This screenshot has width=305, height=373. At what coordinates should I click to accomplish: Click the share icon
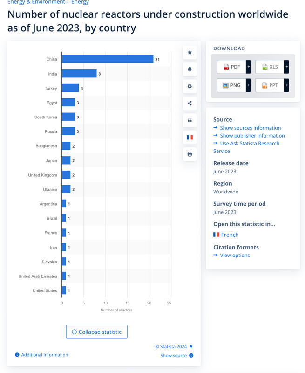click(190, 103)
